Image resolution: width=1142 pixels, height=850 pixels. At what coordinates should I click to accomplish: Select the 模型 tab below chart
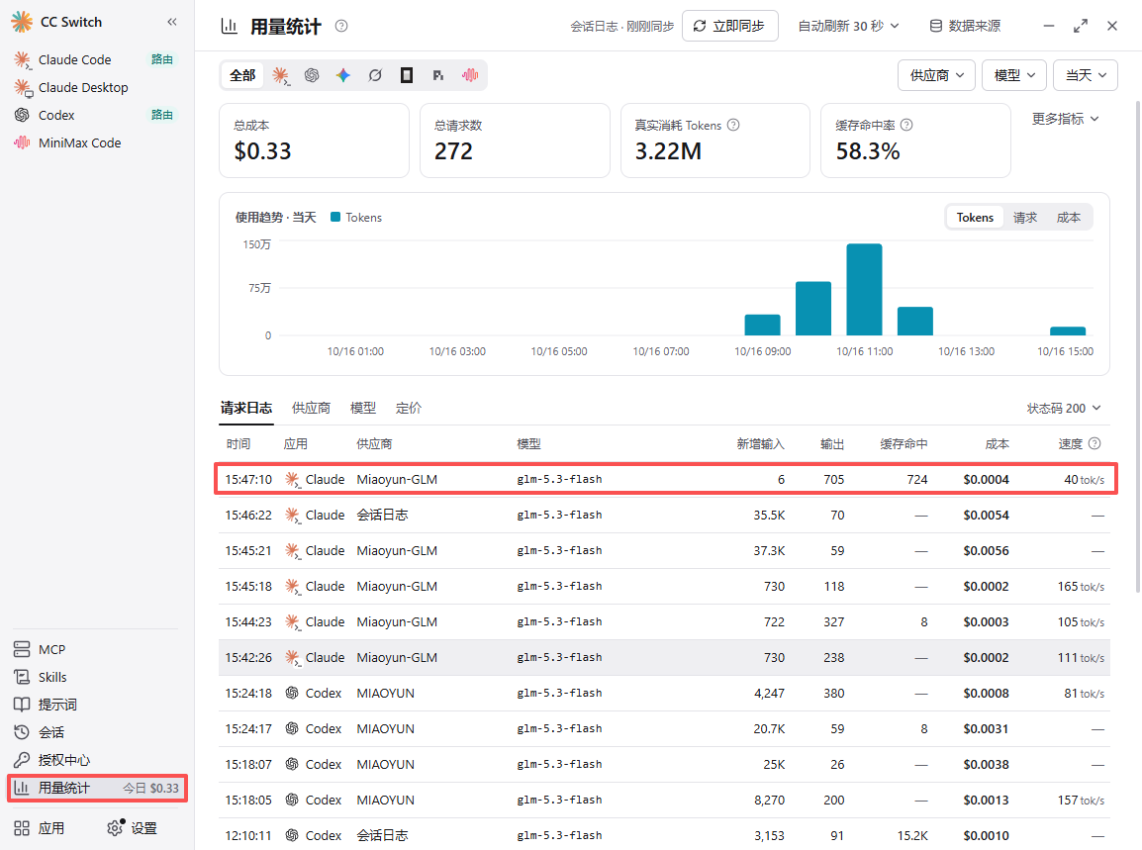click(x=363, y=408)
